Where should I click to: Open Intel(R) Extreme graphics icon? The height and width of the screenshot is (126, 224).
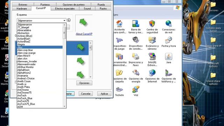pos(152,57)
